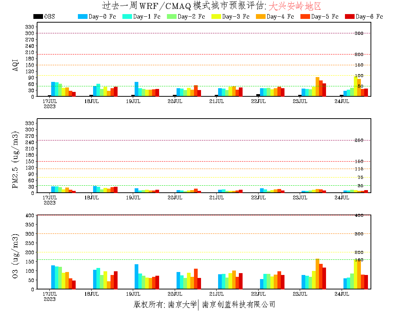Image resolution: width=408 pixels, height=315 pixels.
Task: Click the "Day-3 Fc" legend text
Action: (x=236, y=17)
